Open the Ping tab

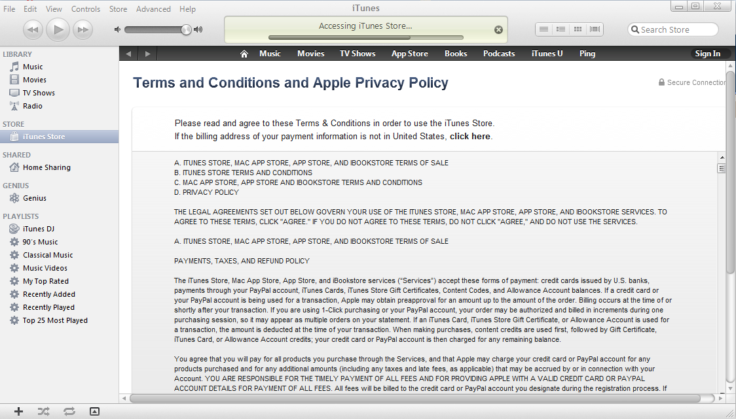tap(587, 54)
